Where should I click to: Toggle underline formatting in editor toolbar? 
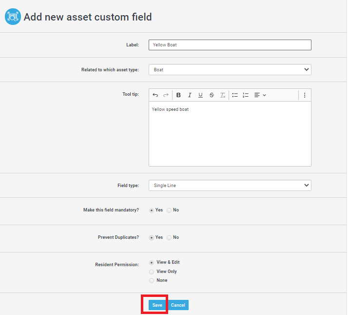pyautogui.click(x=200, y=95)
